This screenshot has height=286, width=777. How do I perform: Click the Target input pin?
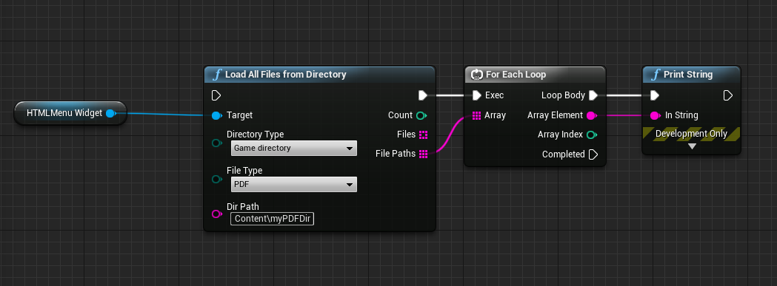click(216, 115)
